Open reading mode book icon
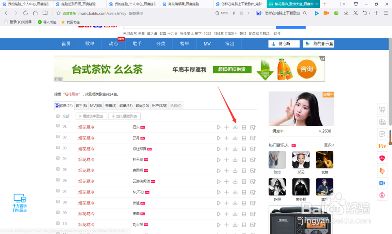Image resolution: width=392 pixels, height=234 pixels. [45, 13]
